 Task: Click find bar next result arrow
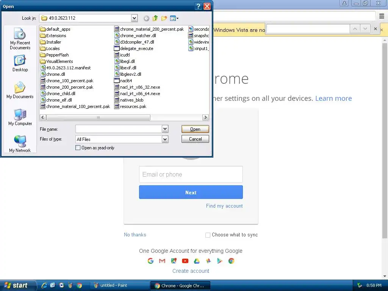click(x=365, y=29)
